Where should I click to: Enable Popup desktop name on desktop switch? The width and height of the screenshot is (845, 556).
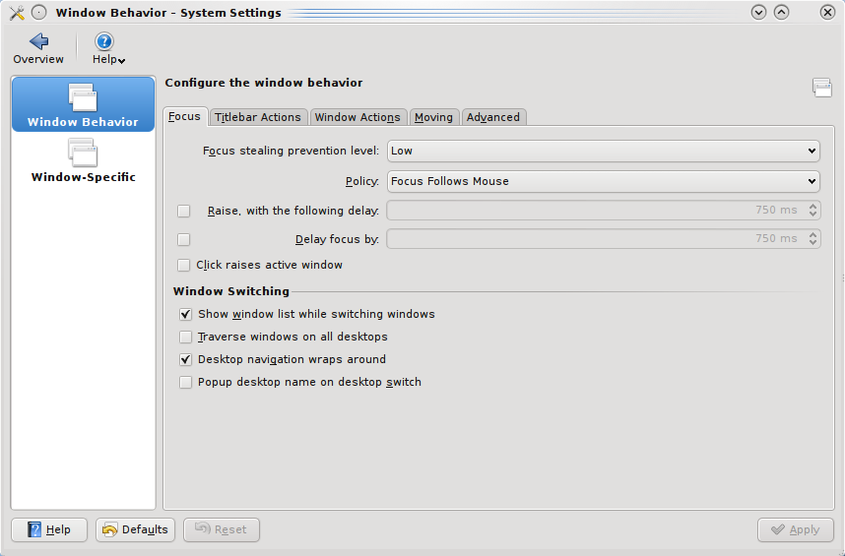[x=185, y=383]
